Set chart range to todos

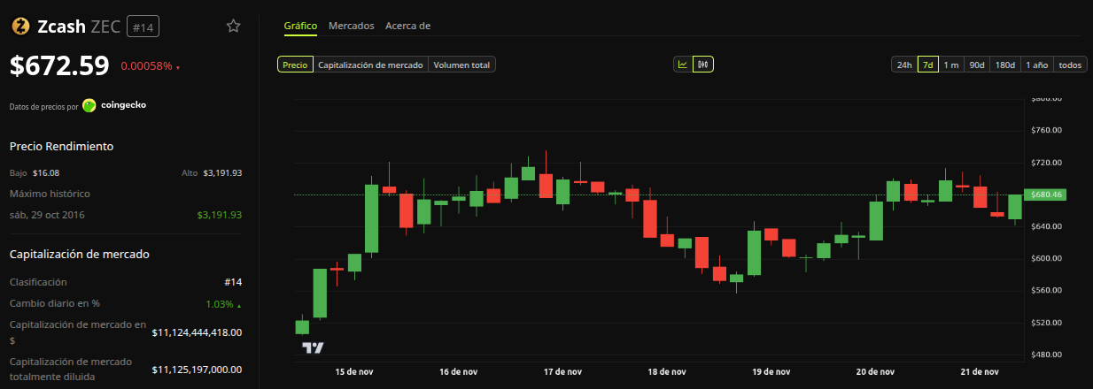tap(1071, 65)
